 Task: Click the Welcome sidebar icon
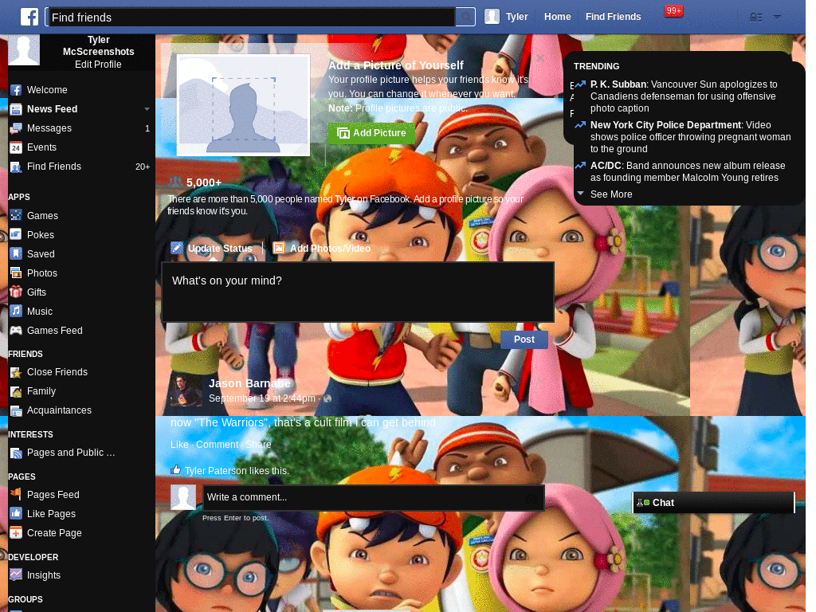[16, 90]
